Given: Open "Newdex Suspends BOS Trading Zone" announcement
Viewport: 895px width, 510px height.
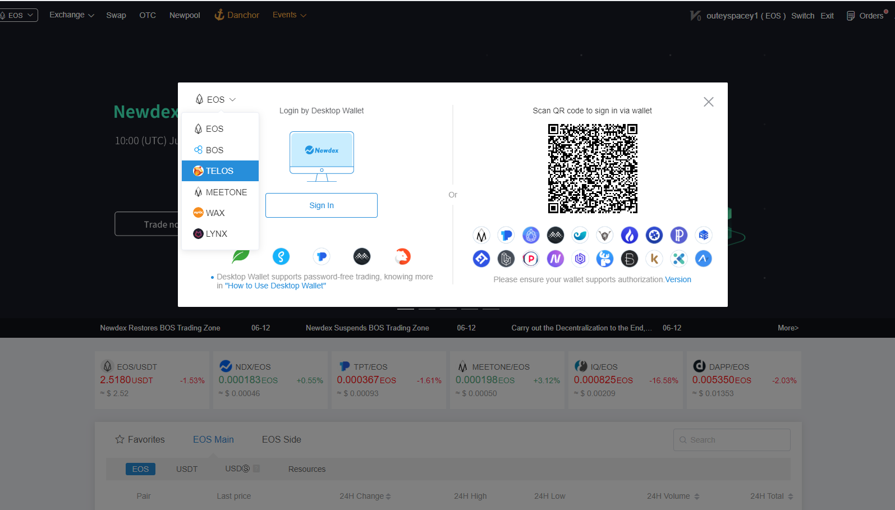Looking at the screenshot, I should pos(368,328).
